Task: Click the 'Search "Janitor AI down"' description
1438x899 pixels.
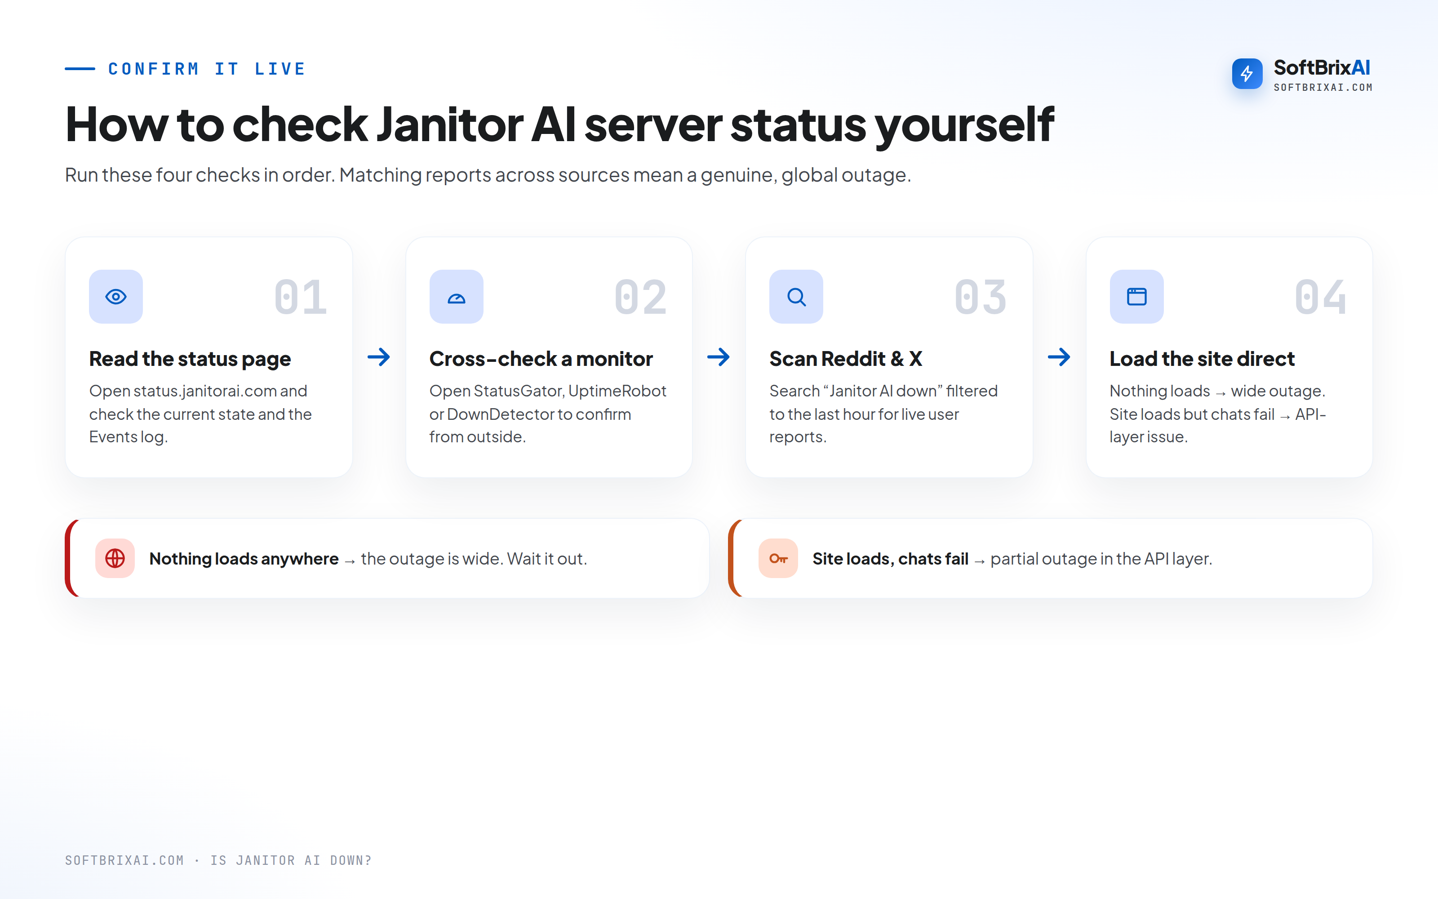Action: (883, 414)
